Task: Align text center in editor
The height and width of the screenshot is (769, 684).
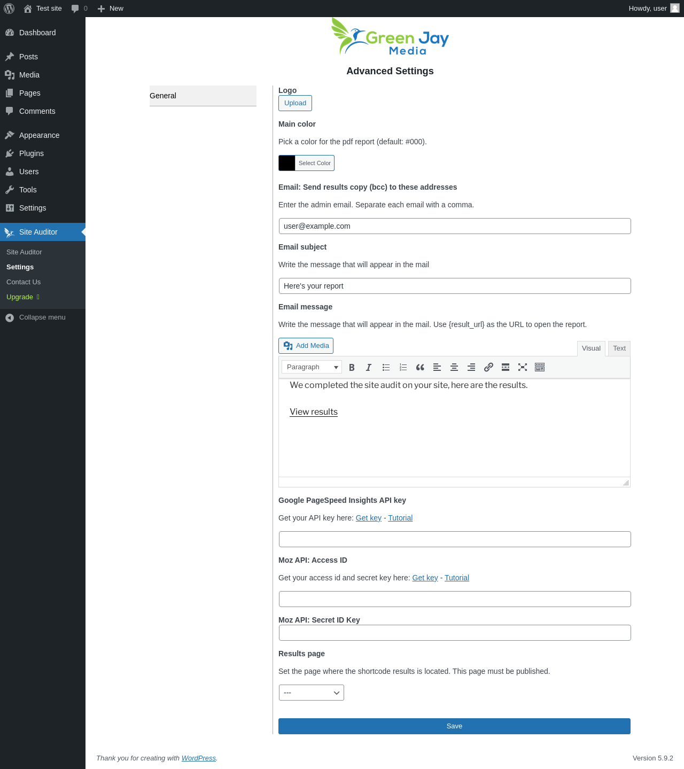Action: 454,367
